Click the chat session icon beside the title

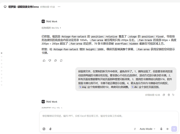[x=5, y=7]
